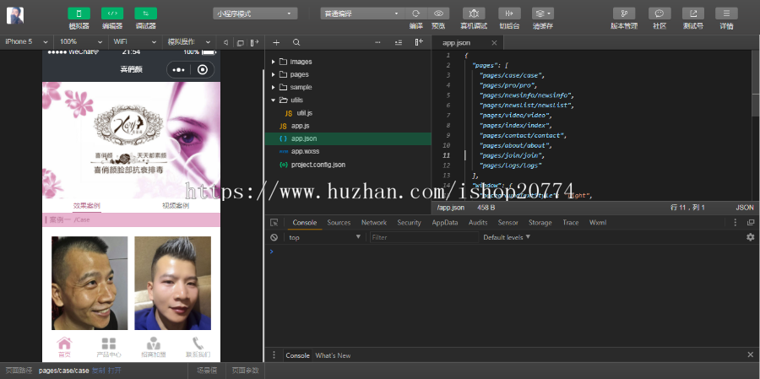The width and height of the screenshot is (760, 379).
Task: Click the search icon in file explorer
Action: coord(296,42)
